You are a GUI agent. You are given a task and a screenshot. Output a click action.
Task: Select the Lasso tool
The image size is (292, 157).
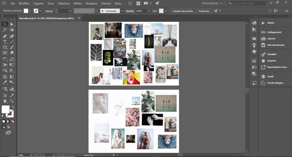pyautogui.click(x=12, y=30)
